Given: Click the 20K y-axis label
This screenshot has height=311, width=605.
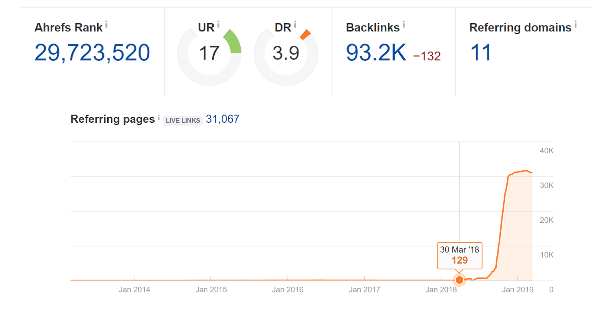Looking at the screenshot, I should pos(546,220).
